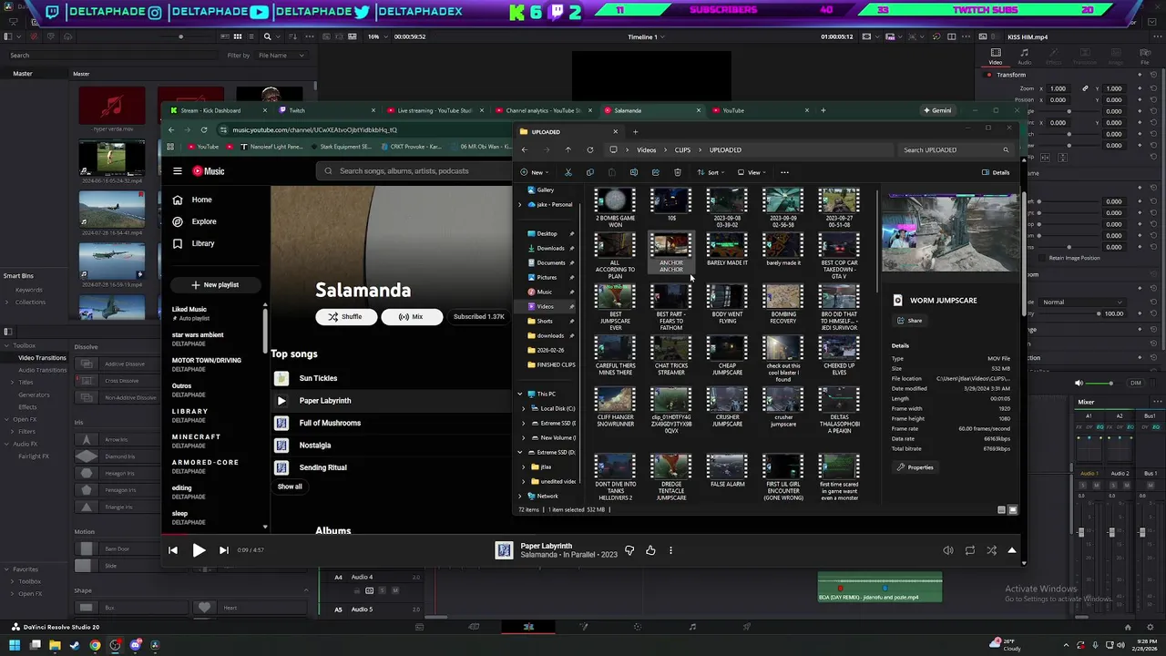Like the Paper Labyrinth track
The width and height of the screenshot is (1166, 656).
point(650,550)
